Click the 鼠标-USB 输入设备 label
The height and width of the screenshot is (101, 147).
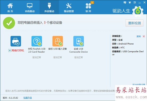(58, 49)
